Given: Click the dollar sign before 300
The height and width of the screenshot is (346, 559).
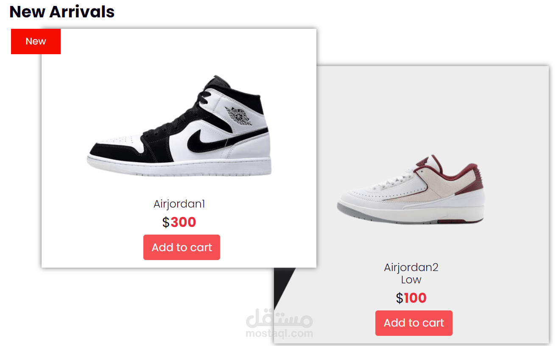Looking at the screenshot, I should click(166, 222).
